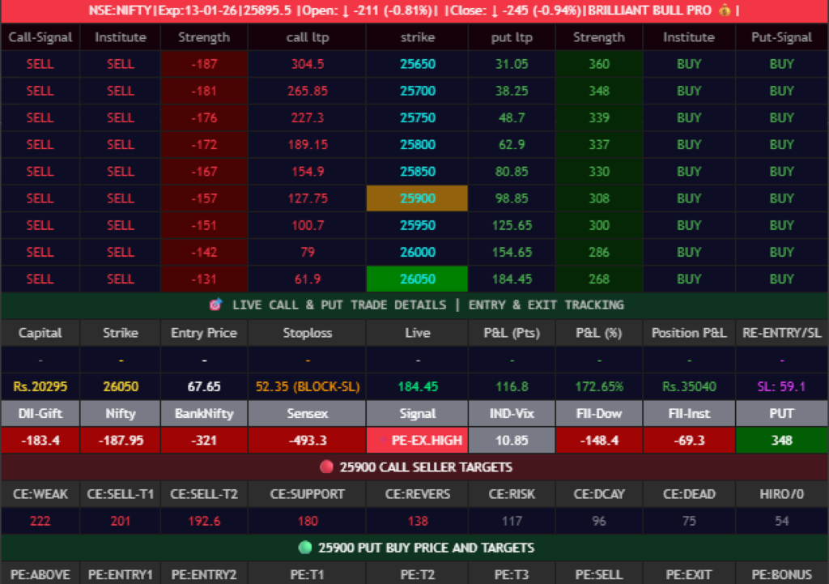The height and width of the screenshot is (584, 829).
Task: Click call ltp 304.5 in first row
Action: 308,64
